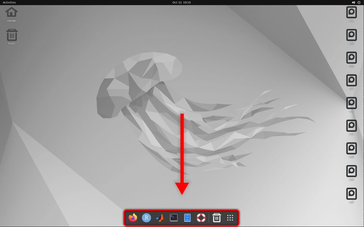Screen dimensions: 364x227
Task: Open the clock and calendar menu
Action: click(x=181, y=2)
